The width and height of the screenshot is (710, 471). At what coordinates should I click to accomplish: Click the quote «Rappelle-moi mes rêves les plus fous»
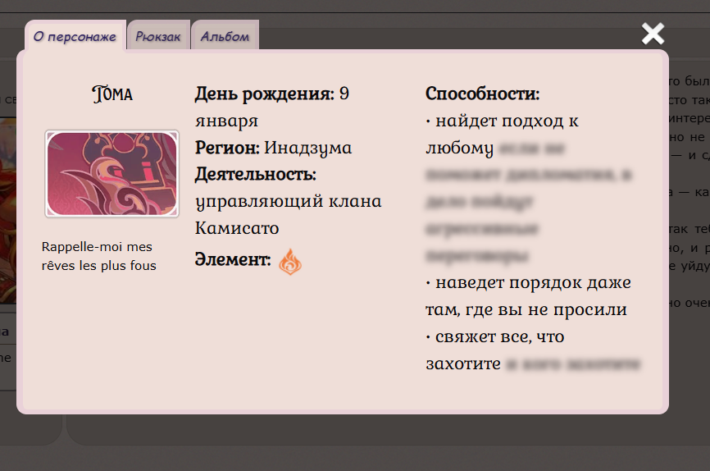(98, 256)
